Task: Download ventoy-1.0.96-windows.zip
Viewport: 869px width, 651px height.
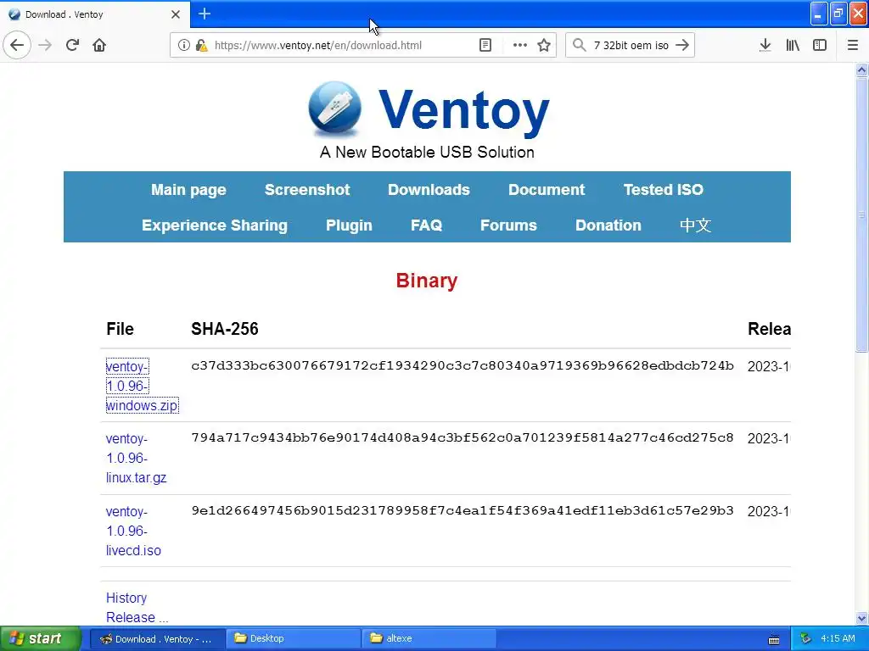Action: point(142,386)
